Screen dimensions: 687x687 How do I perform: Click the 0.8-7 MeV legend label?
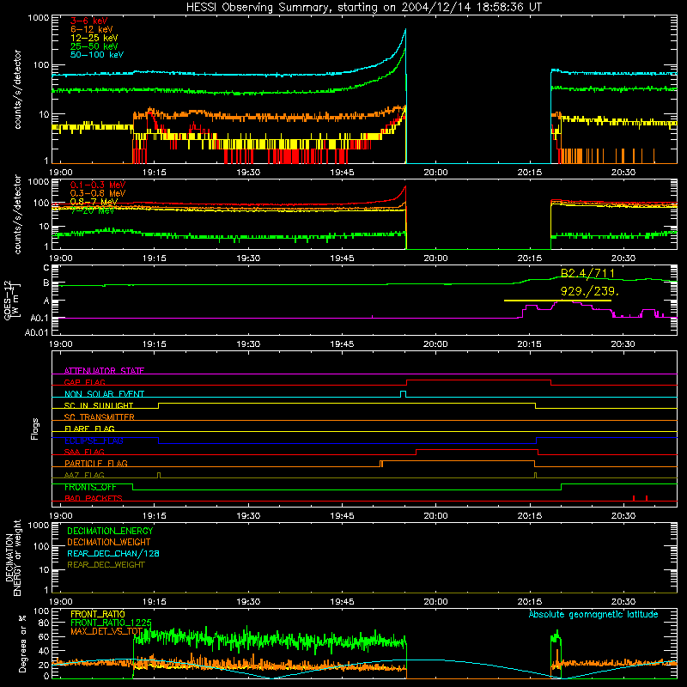[94, 202]
